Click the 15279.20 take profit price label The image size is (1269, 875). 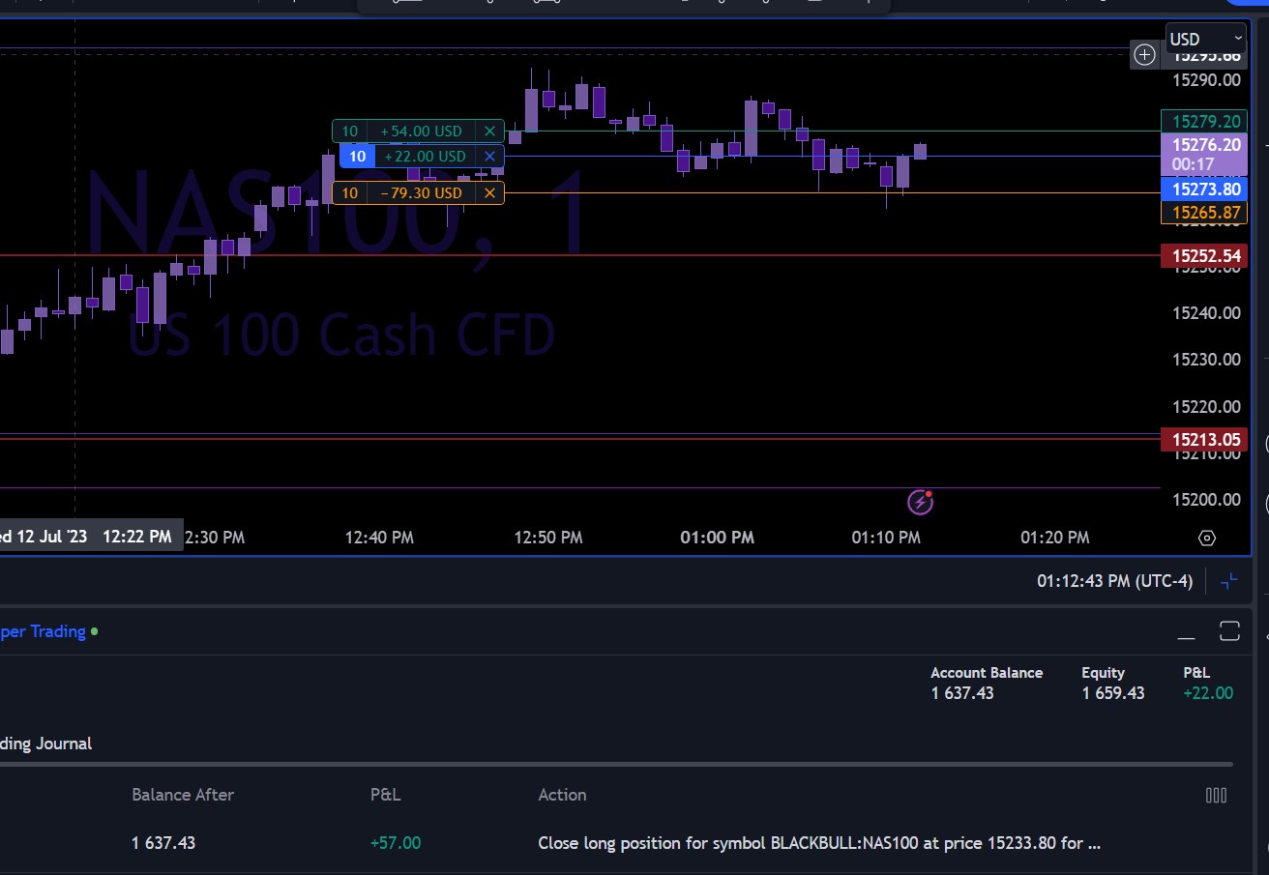click(x=1204, y=122)
